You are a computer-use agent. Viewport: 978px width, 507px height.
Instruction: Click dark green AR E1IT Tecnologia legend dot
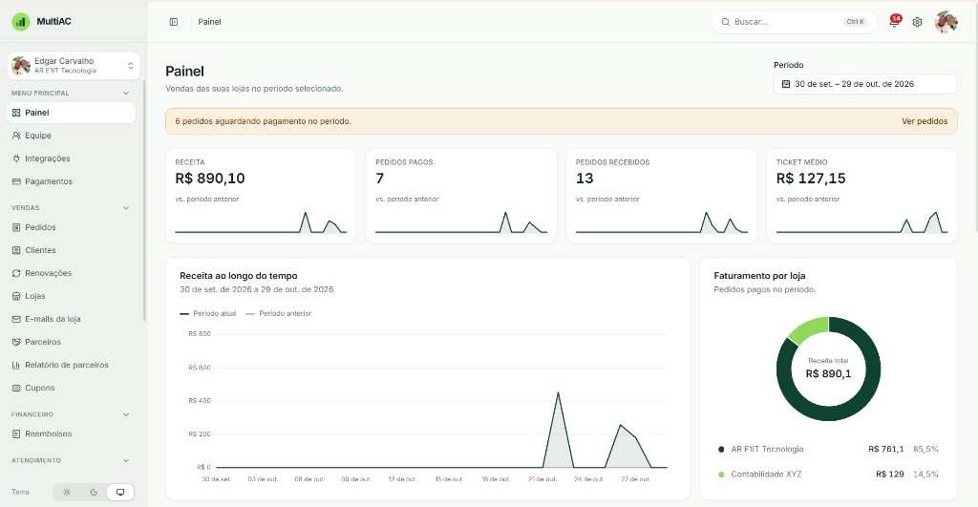tap(721, 449)
